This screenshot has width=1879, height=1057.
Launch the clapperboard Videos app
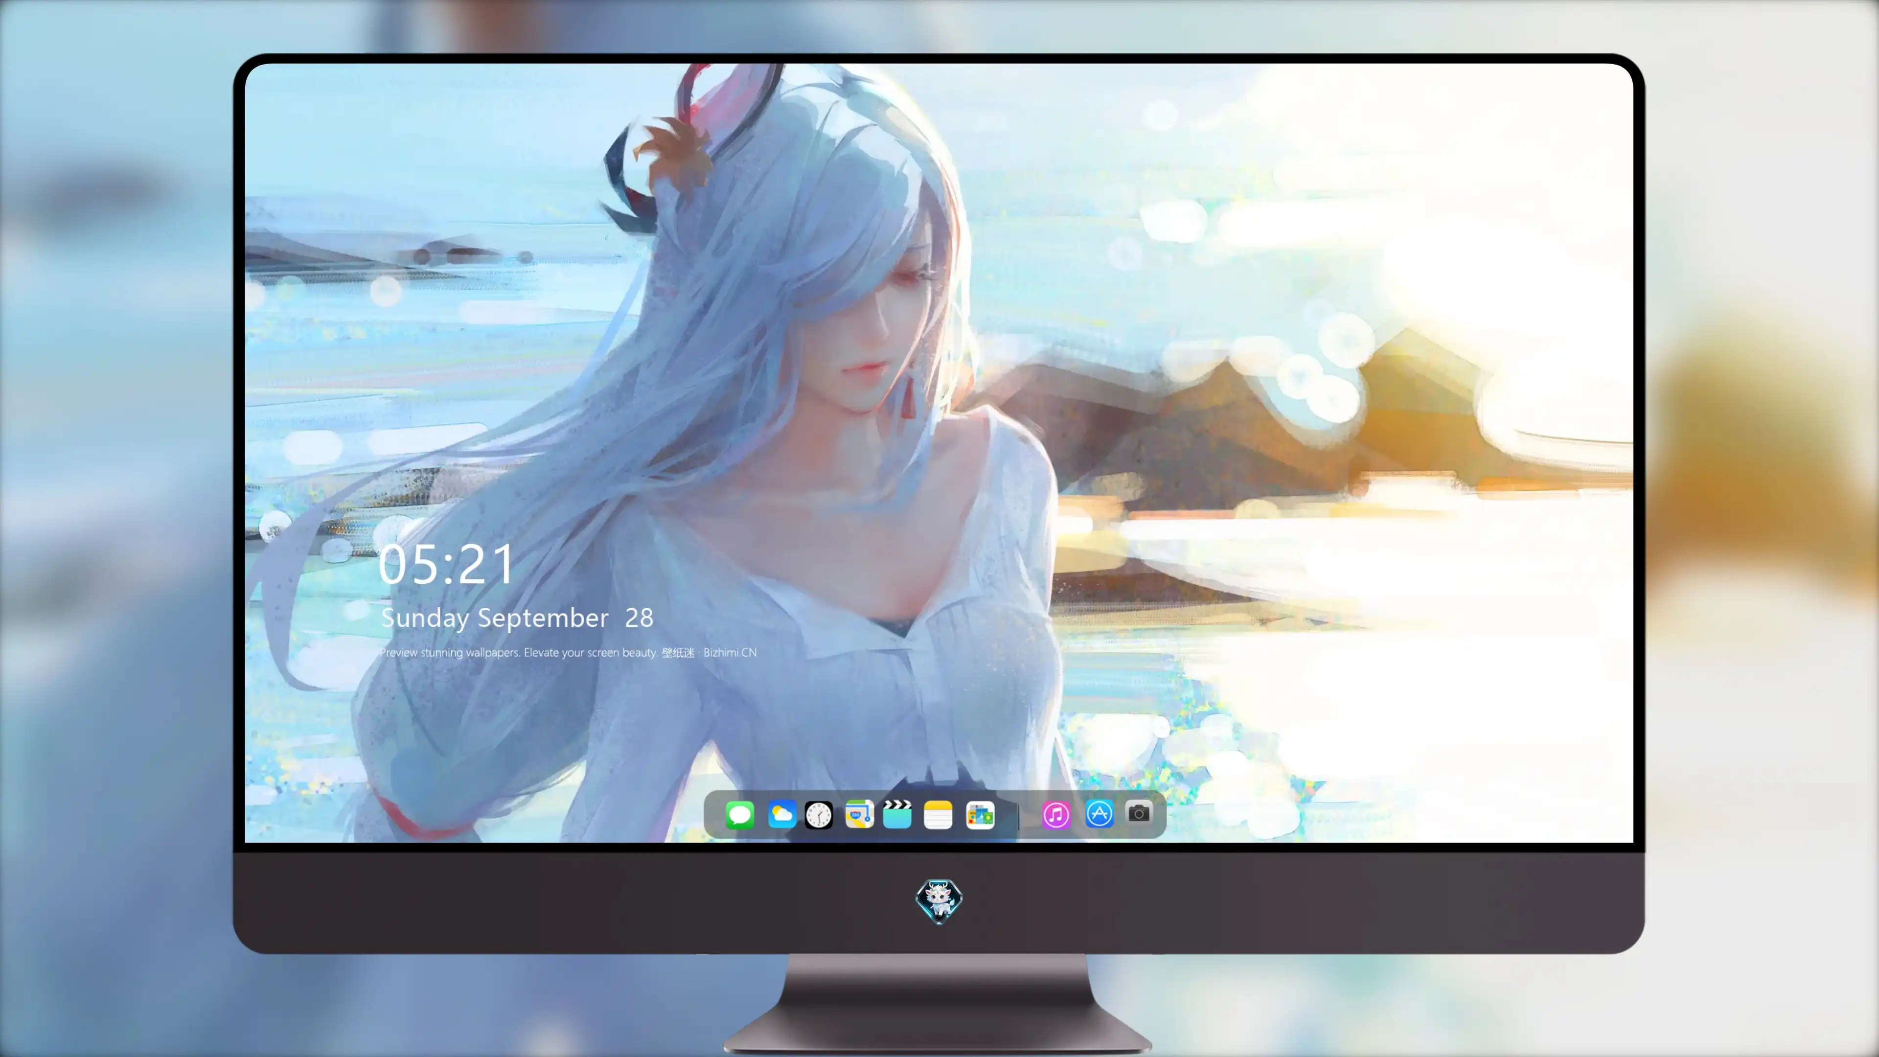(x=897, y=814)
